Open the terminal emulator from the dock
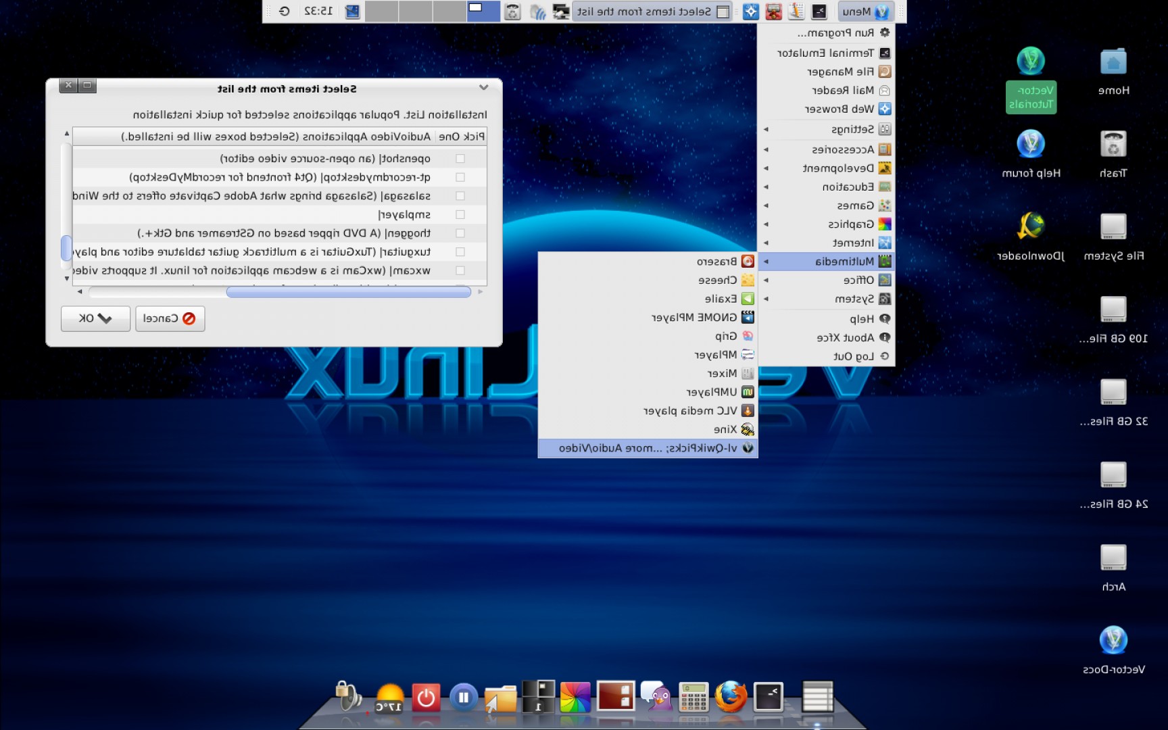Image resolution: width=1168 pixels, height=730 pixels. (x=767, y=698)
